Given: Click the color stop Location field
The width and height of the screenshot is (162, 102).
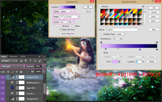Looking at the screenshot, I should [139, 62].
